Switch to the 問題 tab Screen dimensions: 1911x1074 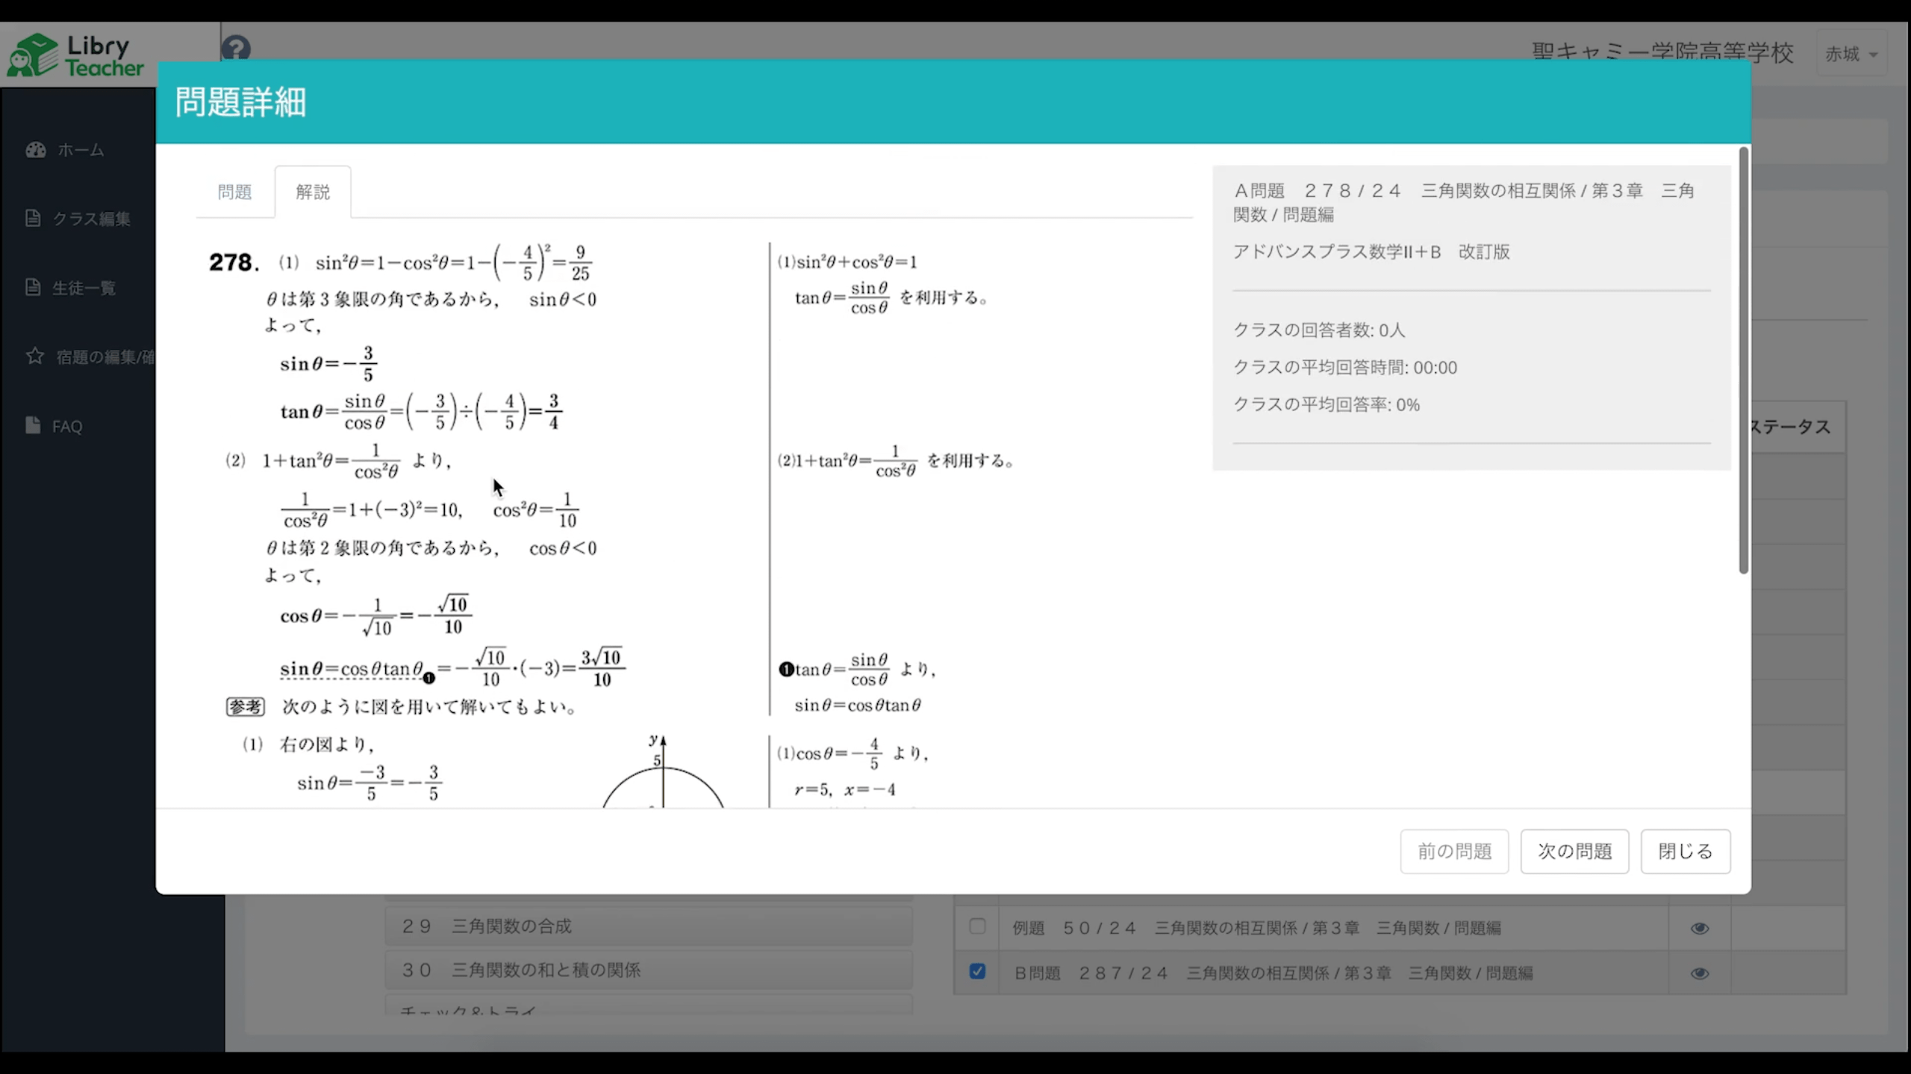pyautogui.click(x=234, y=192)
